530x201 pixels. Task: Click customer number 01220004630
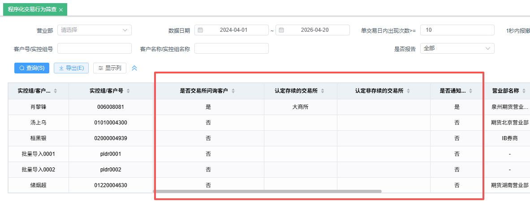click(x=111, y=185)
